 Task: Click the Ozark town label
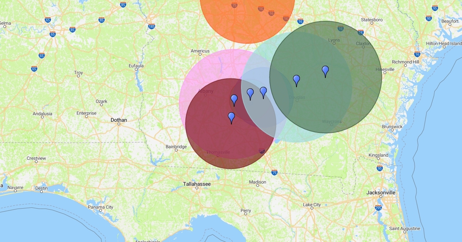102,101
